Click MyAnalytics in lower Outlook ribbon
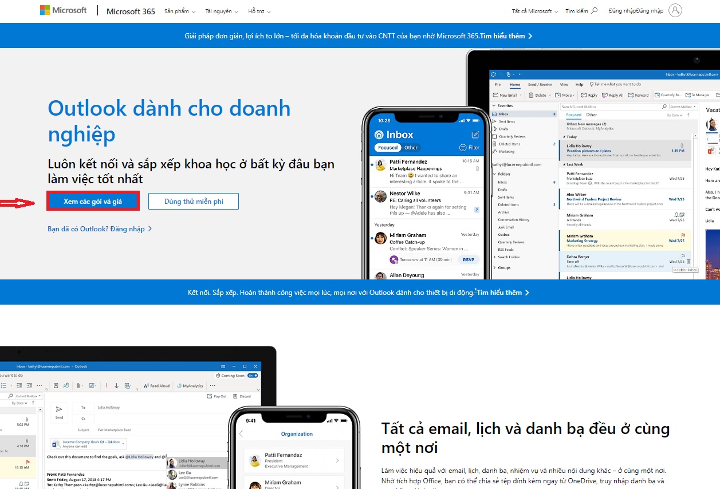 point(190,386)
